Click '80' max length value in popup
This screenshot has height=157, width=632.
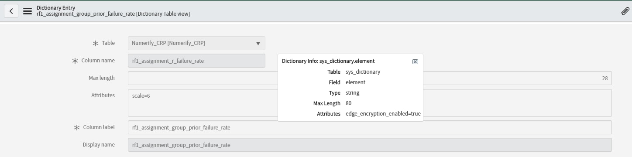pos(348,103)
